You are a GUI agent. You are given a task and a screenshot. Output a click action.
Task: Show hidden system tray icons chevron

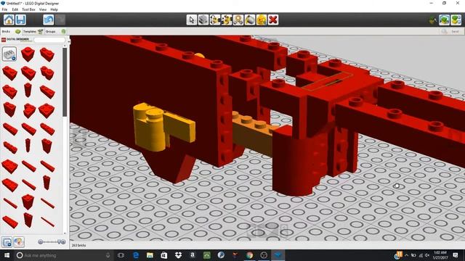406,255
